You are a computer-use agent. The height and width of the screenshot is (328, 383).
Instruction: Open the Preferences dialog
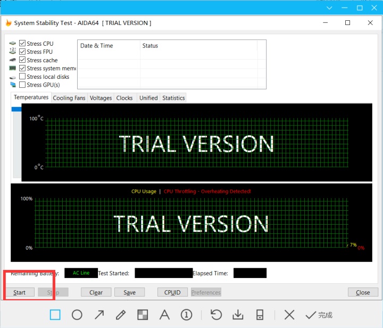pyautogui.click(x=206, y=292)
